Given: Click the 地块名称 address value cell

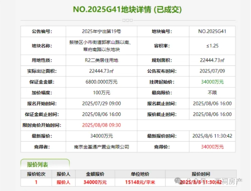Looking at the screenshot, I should pyautogui.click(x=101, y=45).
